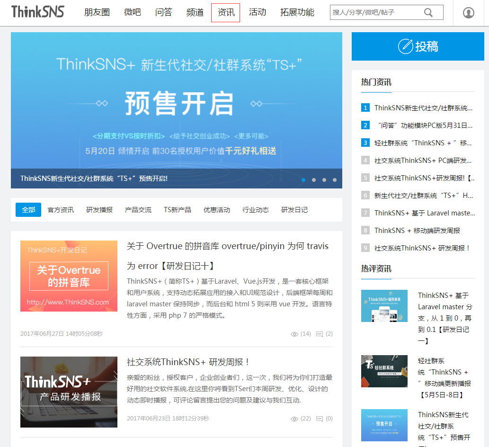Open the 行业动态 category tab
This screenshot has width=489, height=447.
[256, 209]
